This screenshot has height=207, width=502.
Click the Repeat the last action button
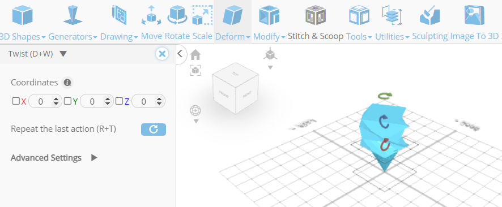coord(154,130)
